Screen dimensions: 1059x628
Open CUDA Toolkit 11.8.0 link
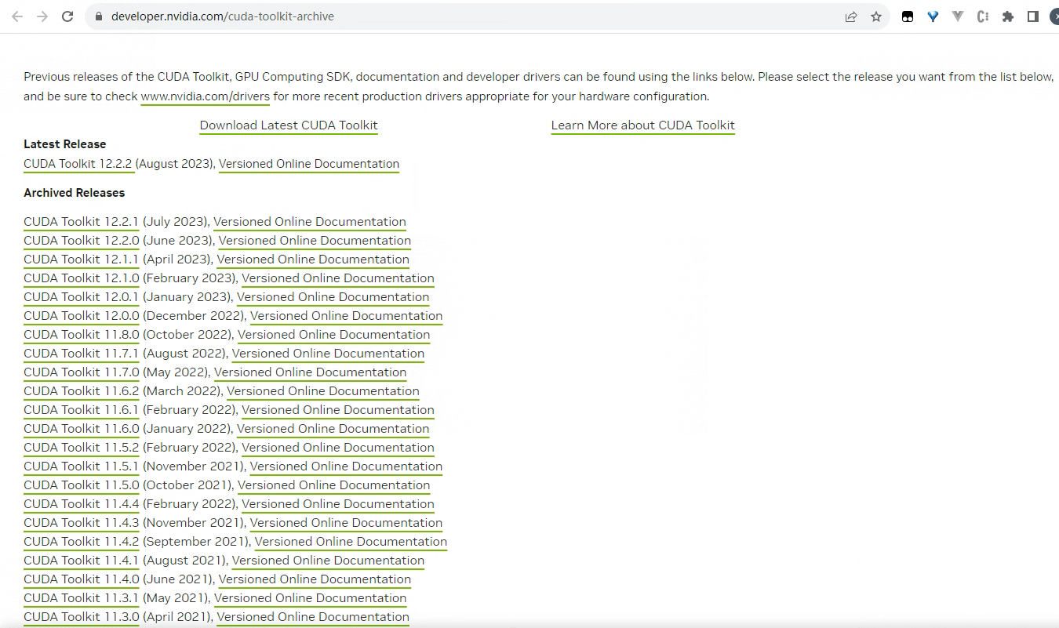click(x=82, y=335)
